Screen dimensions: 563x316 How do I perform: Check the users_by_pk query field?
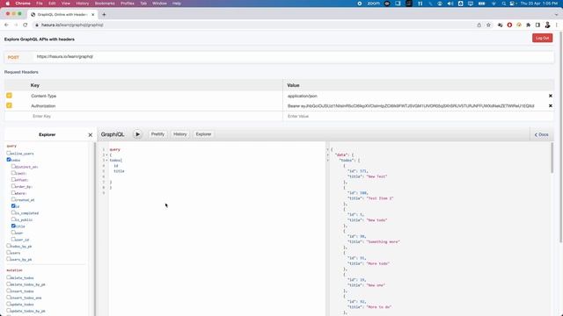point(8,259)
